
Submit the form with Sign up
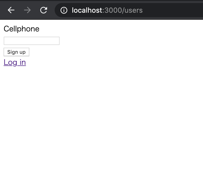click(x=16, y=52)
